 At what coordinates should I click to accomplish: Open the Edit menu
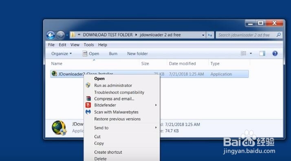tap(62, 45)
